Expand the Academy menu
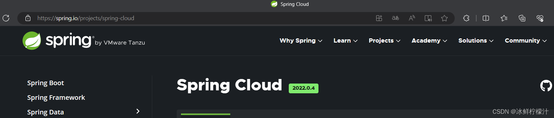The height and width of the screenshot is (118, 554). 429,41
